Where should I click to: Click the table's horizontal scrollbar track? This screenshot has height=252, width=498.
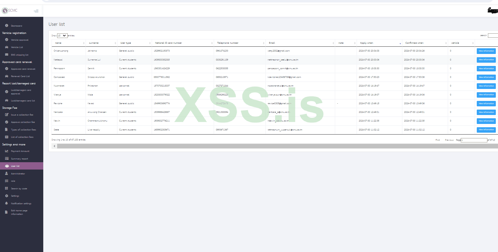(278, 146)
